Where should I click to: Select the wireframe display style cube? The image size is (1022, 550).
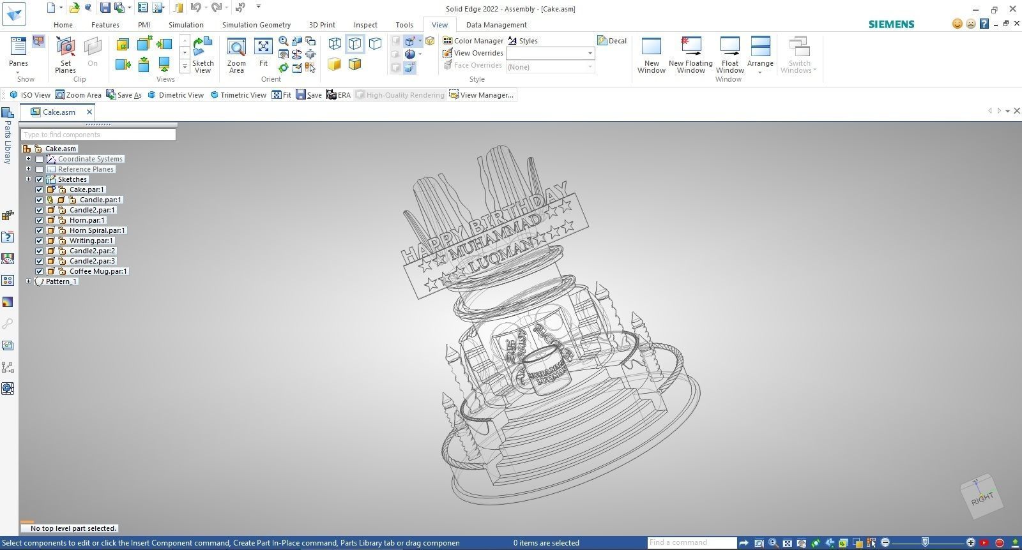point(335,43)
